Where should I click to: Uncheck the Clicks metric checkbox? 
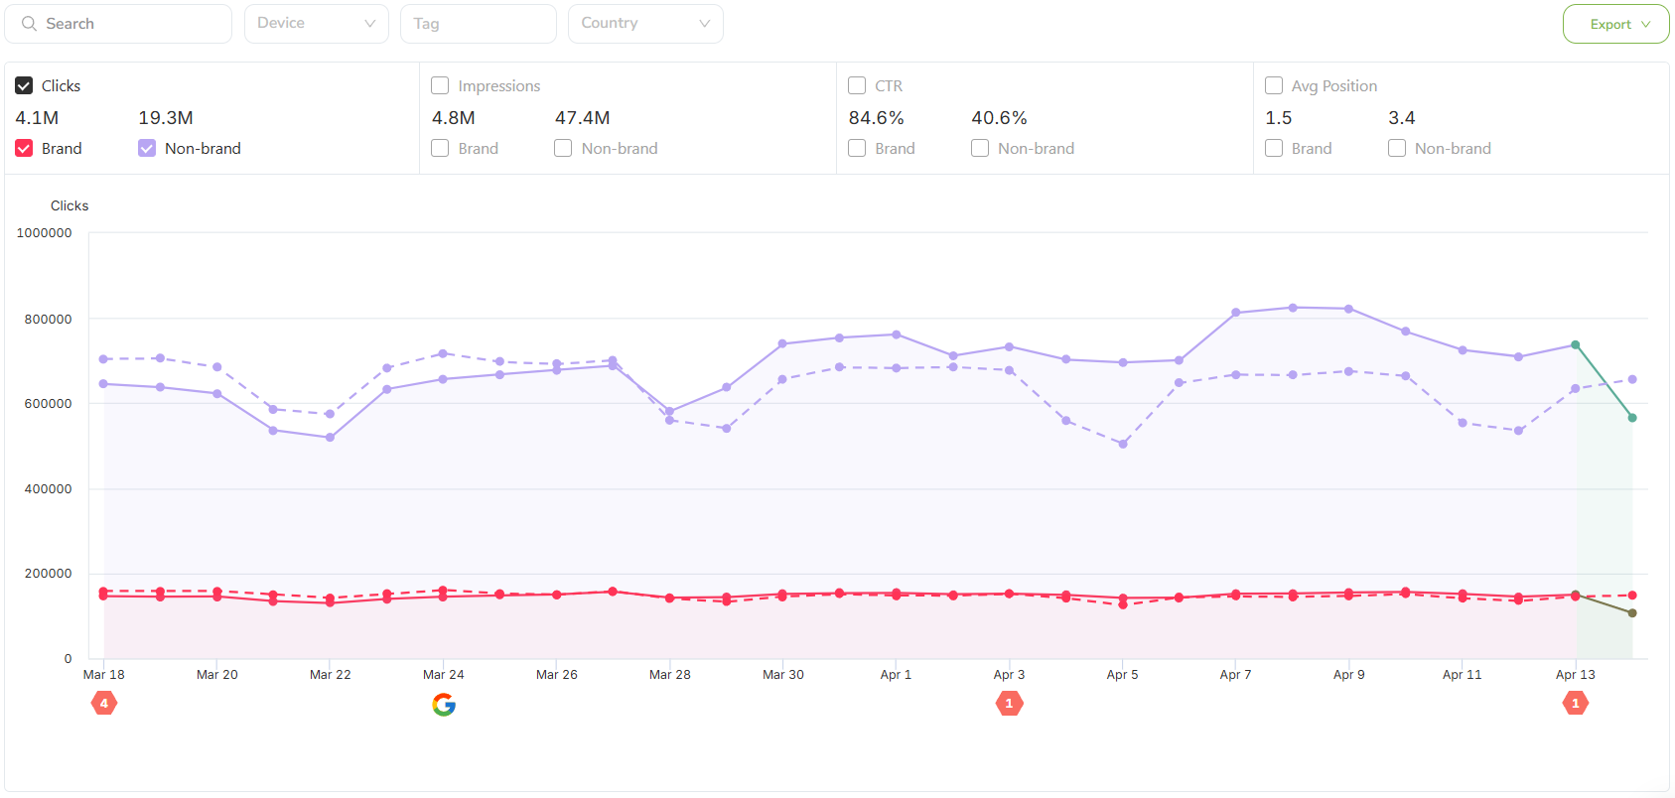pyautogui.click(x=25, y=86)
